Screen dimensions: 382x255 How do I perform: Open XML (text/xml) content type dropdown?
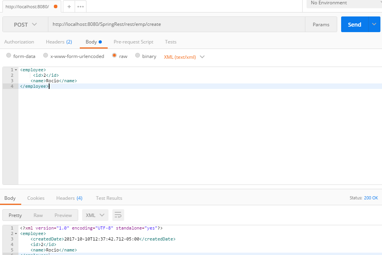tap(184, 57)
